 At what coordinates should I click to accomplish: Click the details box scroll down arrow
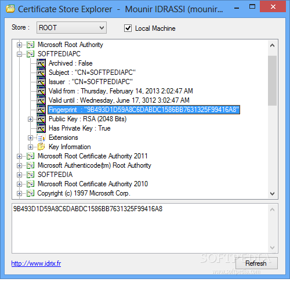coord(272,248)
